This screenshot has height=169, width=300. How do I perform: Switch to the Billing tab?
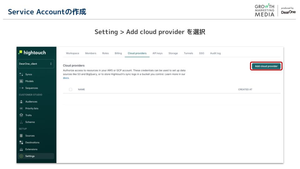tap(118, 53)
